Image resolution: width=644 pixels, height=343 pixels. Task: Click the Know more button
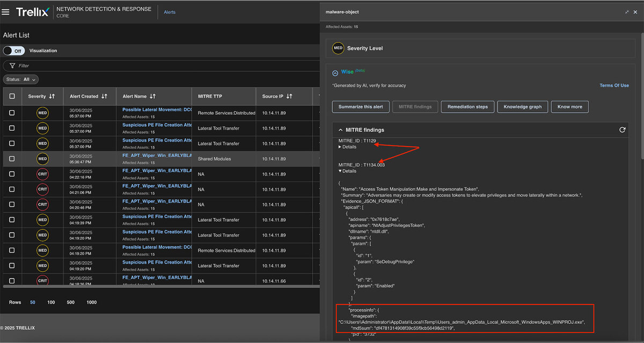[570, 107]
